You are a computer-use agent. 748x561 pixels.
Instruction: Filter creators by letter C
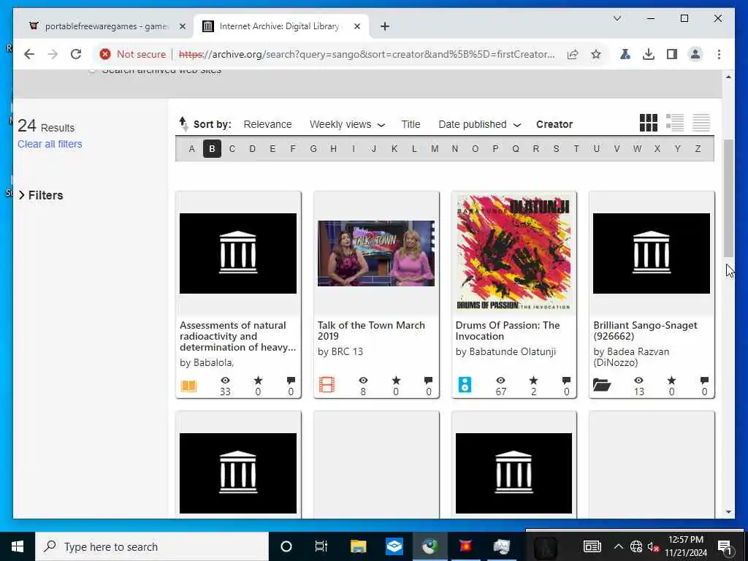tap(232, 149)
